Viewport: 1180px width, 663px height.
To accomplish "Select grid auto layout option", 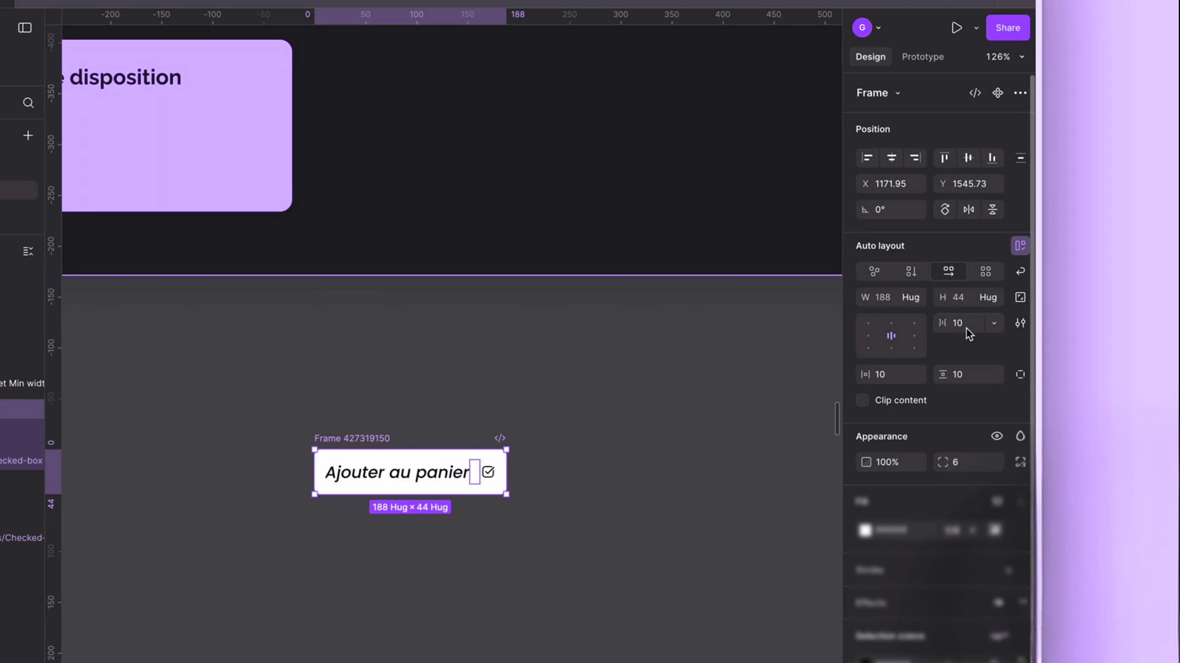I will (x=985, y=271).
